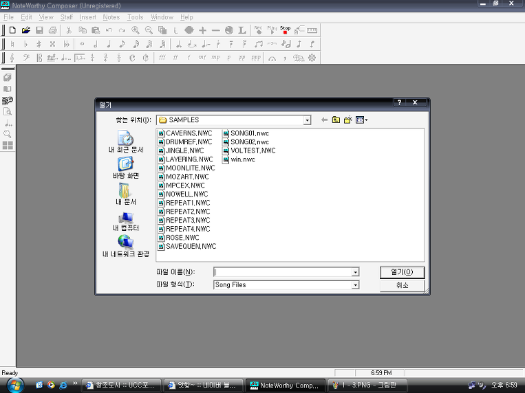The width and height of the screenshot is (525, 393).
Task: Select the quarter note icon
Action: (x=109, y=44)
